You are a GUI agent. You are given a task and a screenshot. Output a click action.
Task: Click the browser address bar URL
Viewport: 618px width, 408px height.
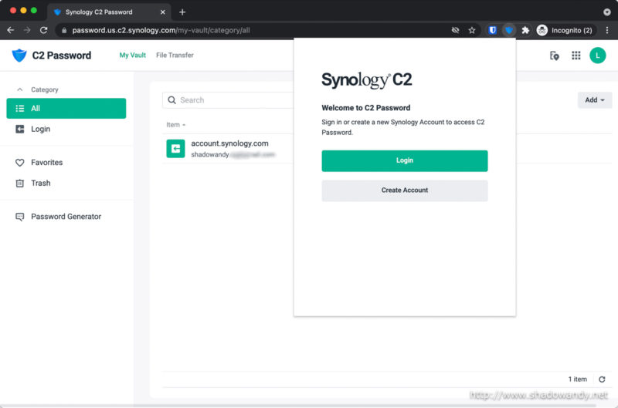(161, 30)
